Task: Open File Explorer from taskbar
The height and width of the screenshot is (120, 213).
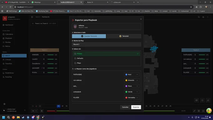Action: (x=18, y=117)
